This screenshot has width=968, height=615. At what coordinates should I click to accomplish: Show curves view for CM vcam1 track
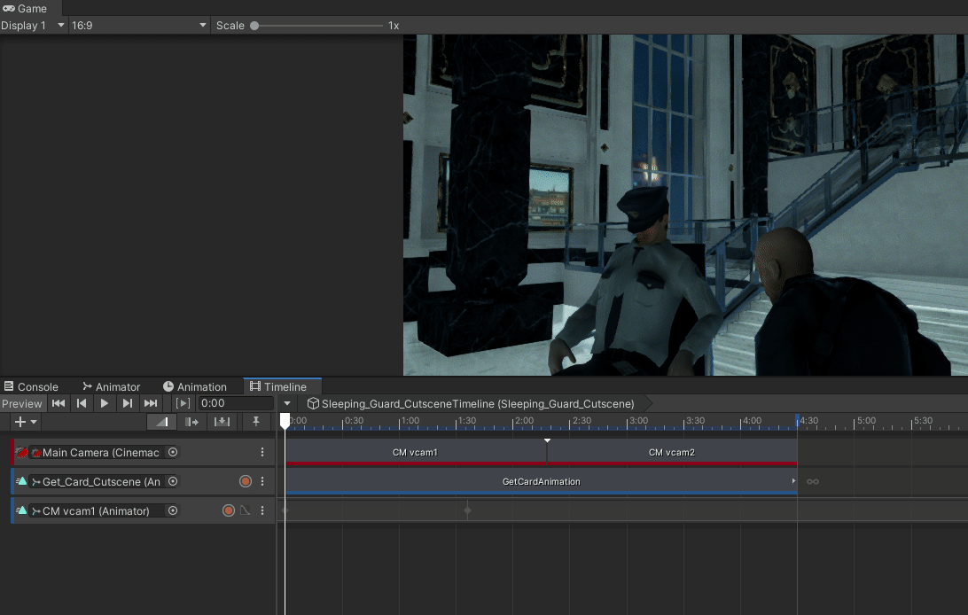coord(246,510)
